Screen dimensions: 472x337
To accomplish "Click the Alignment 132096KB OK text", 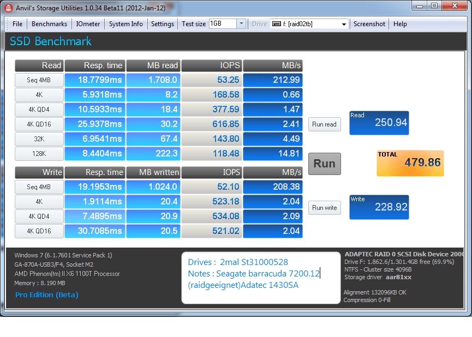I will click(x=375, y=292).
